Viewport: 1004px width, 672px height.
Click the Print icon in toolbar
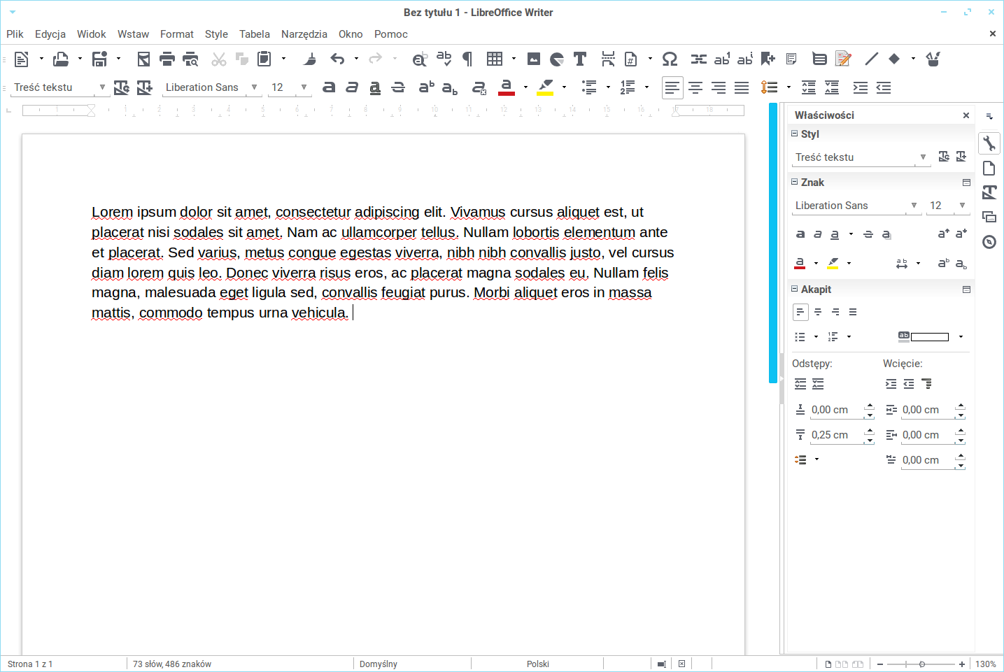point(167,59)
